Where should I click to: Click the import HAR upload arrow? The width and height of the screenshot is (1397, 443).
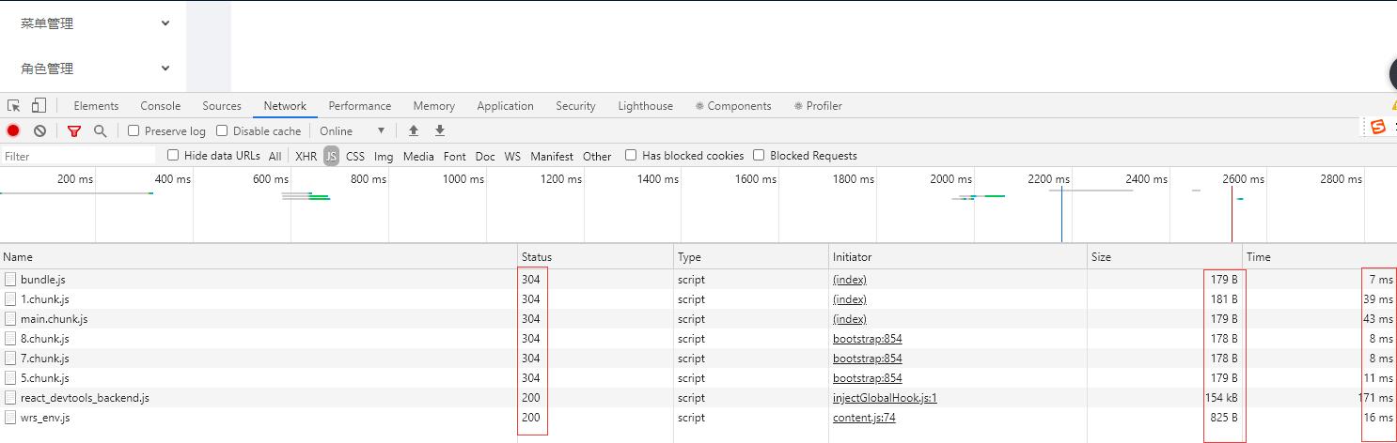[413, 130]
